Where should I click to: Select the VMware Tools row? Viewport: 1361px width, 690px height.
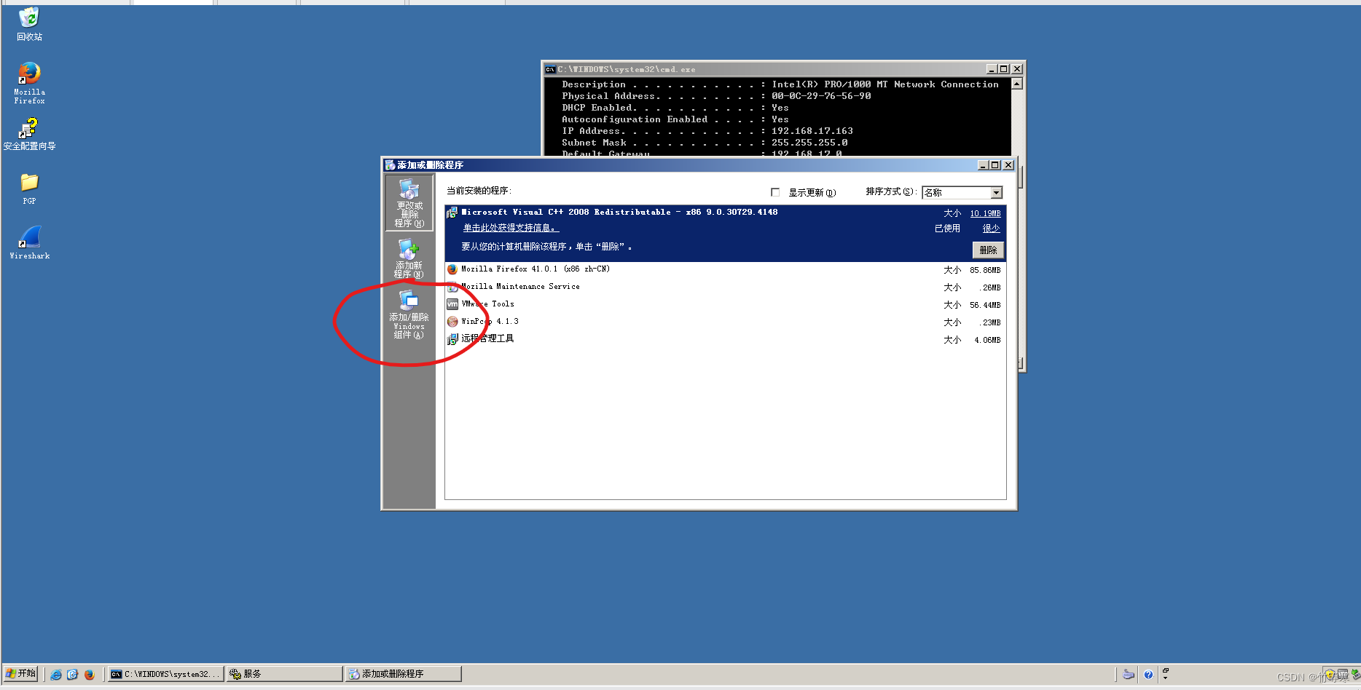tap(725, 304)
